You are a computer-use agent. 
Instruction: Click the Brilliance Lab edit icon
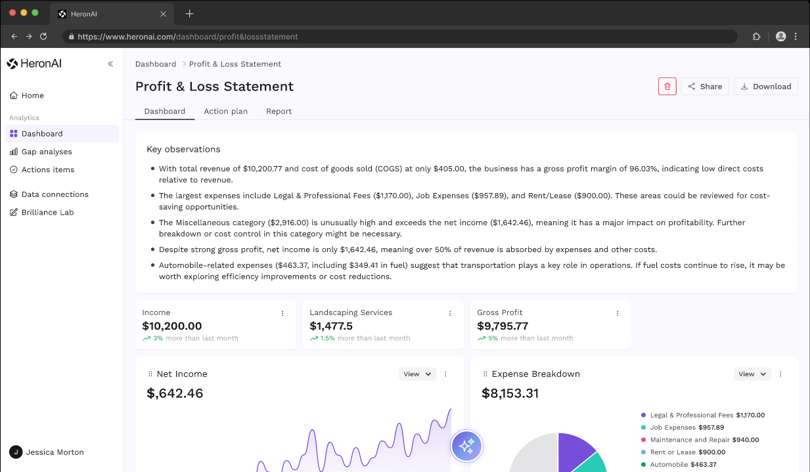[x=14, y=212]
